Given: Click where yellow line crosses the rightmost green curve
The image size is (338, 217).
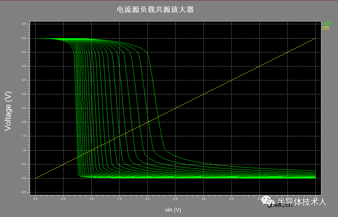Looking at the screenshot, I should [x=157, y=117].
